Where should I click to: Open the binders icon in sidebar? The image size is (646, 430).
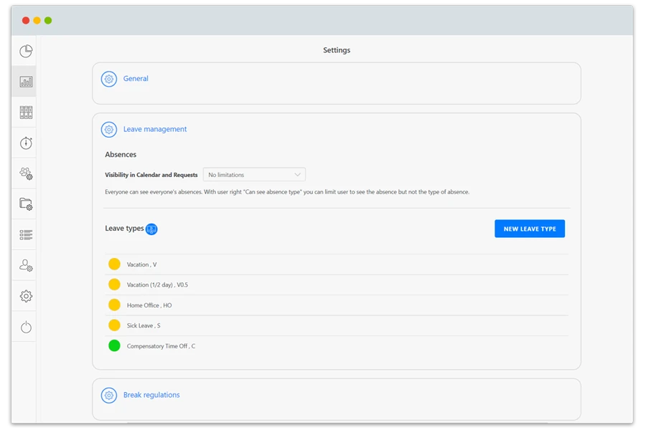point(26,113)
